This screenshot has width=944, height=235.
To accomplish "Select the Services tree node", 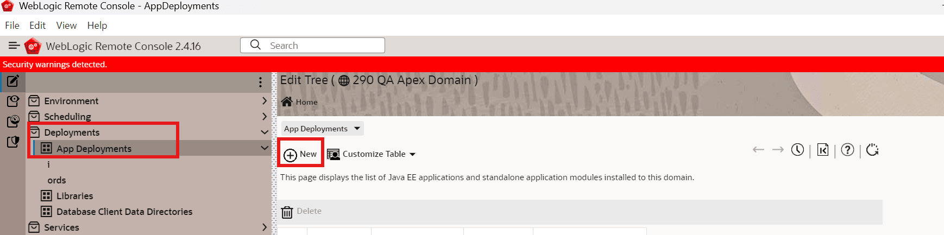I will click(61, 227).
